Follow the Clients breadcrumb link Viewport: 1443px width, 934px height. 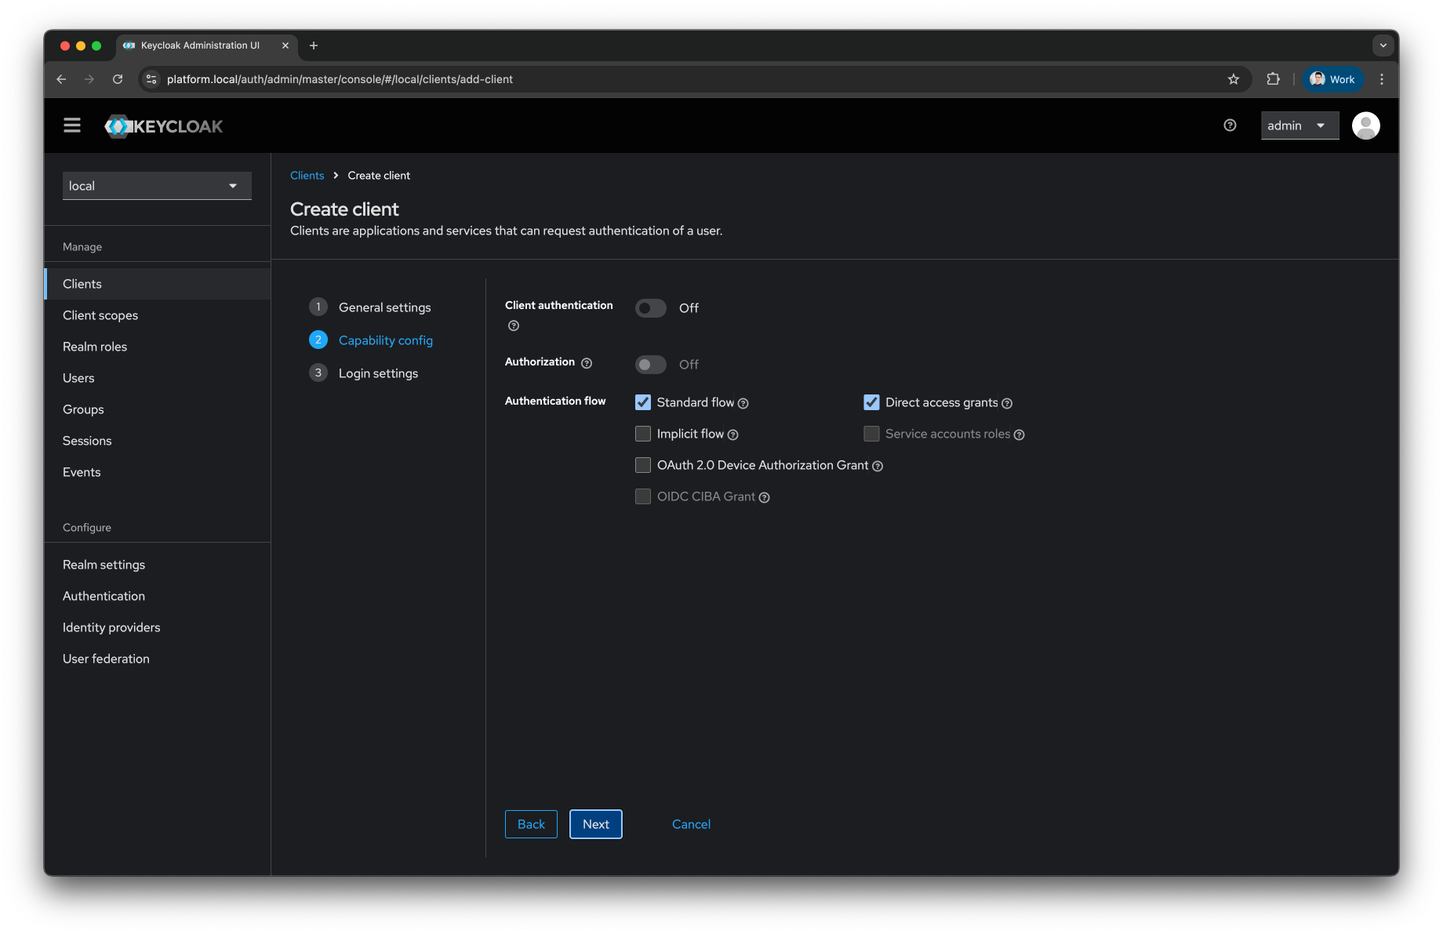(x=307, y=175)
